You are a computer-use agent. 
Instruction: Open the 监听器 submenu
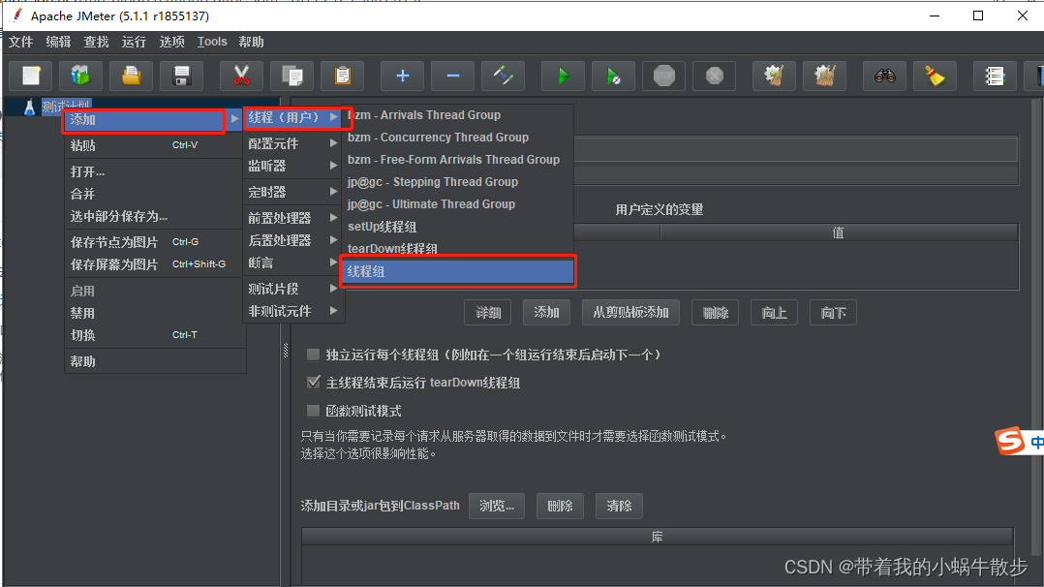tap(292, 166)
